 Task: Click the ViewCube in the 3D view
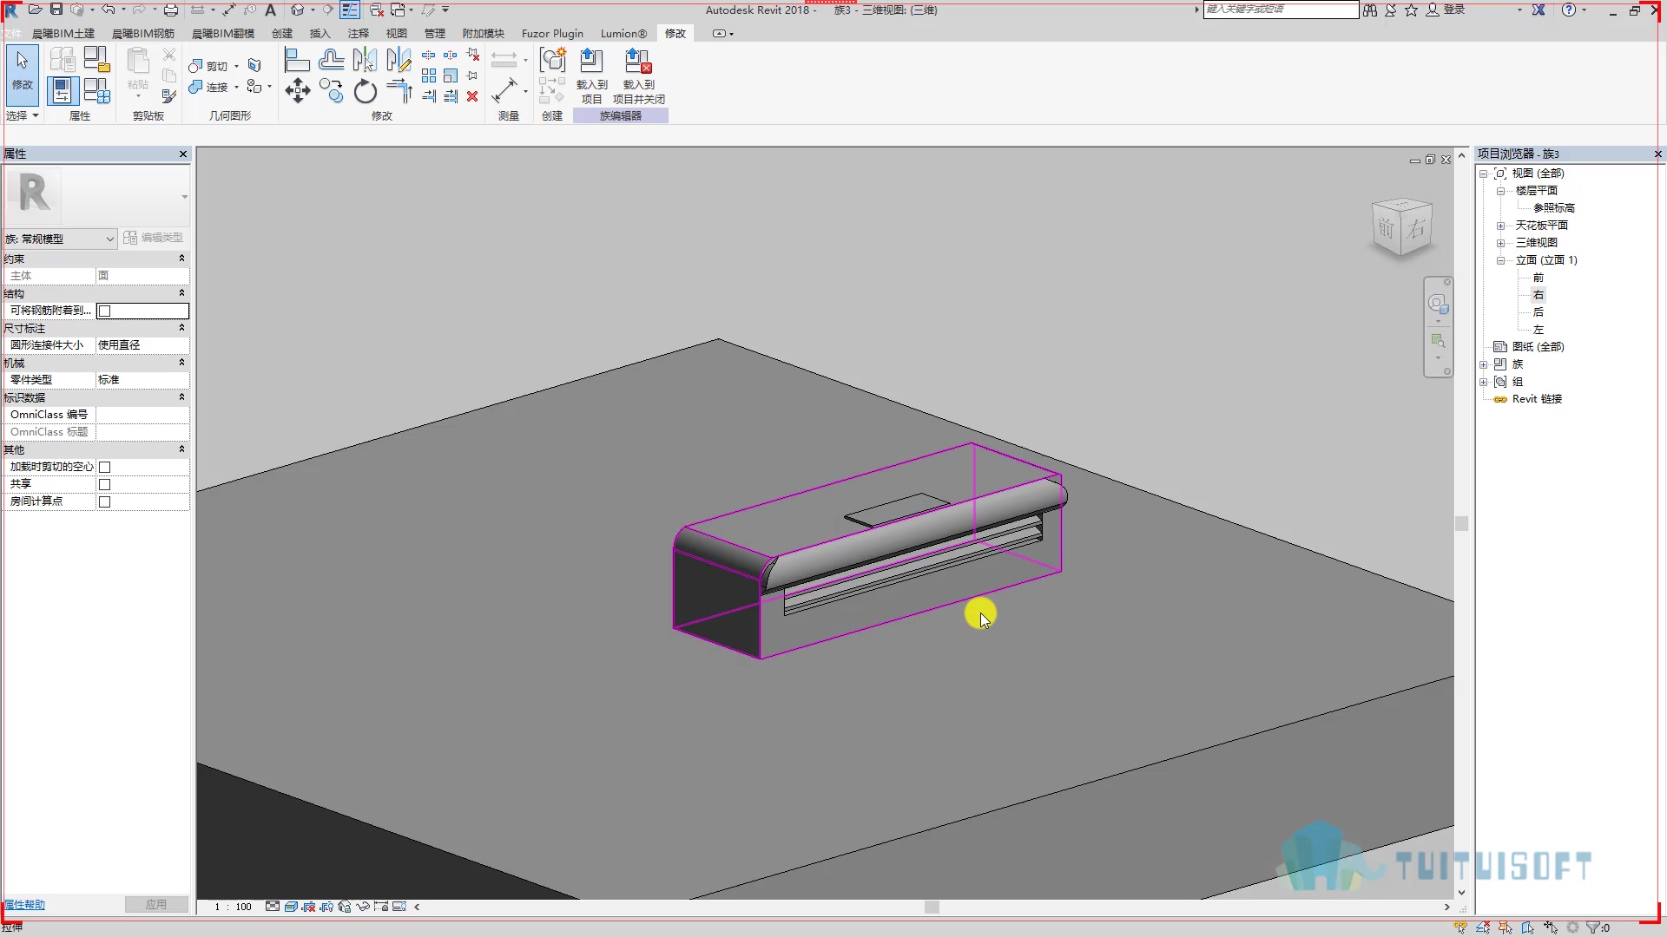(x=1401, y=228)
